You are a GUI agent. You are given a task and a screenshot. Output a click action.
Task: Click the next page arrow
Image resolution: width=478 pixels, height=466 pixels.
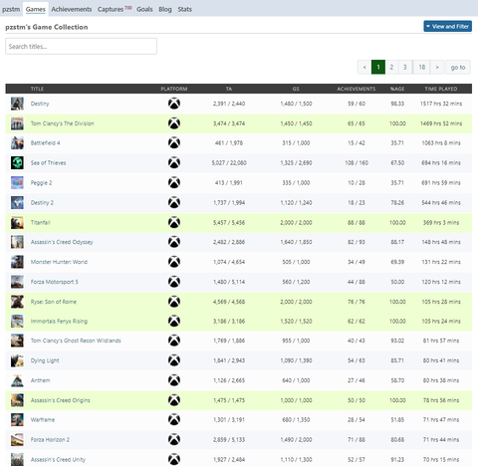point(437,67)
